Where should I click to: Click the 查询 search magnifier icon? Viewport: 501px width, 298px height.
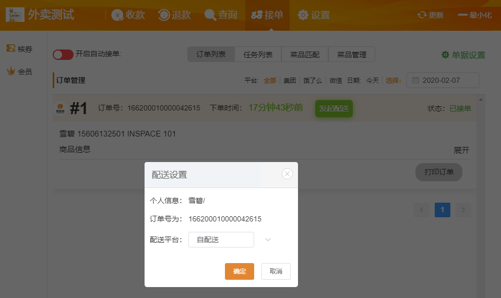210,15
